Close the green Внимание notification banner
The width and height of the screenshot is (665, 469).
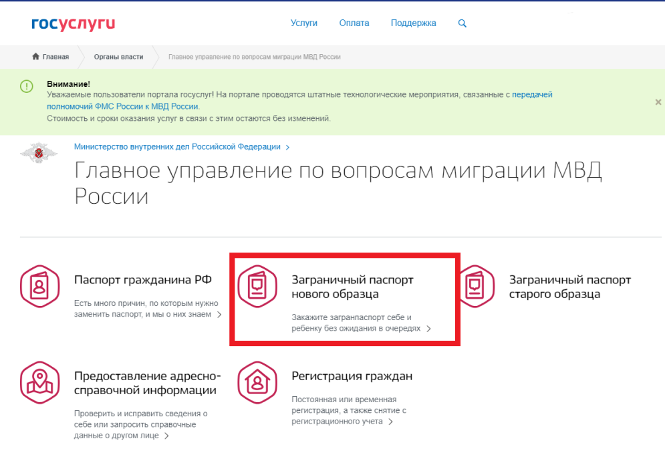pos(658,102)
